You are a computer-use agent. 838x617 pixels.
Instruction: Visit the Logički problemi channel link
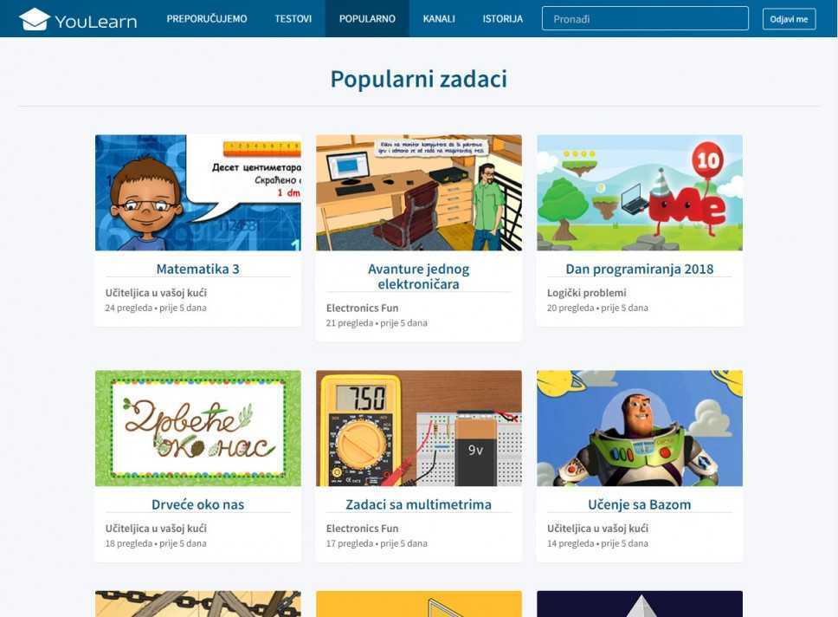[587, 293]
